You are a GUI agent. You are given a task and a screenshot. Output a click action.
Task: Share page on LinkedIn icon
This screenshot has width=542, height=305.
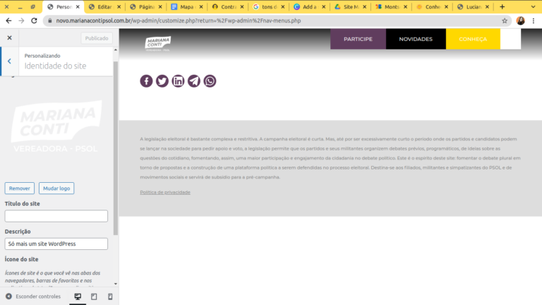pos(178,81)
